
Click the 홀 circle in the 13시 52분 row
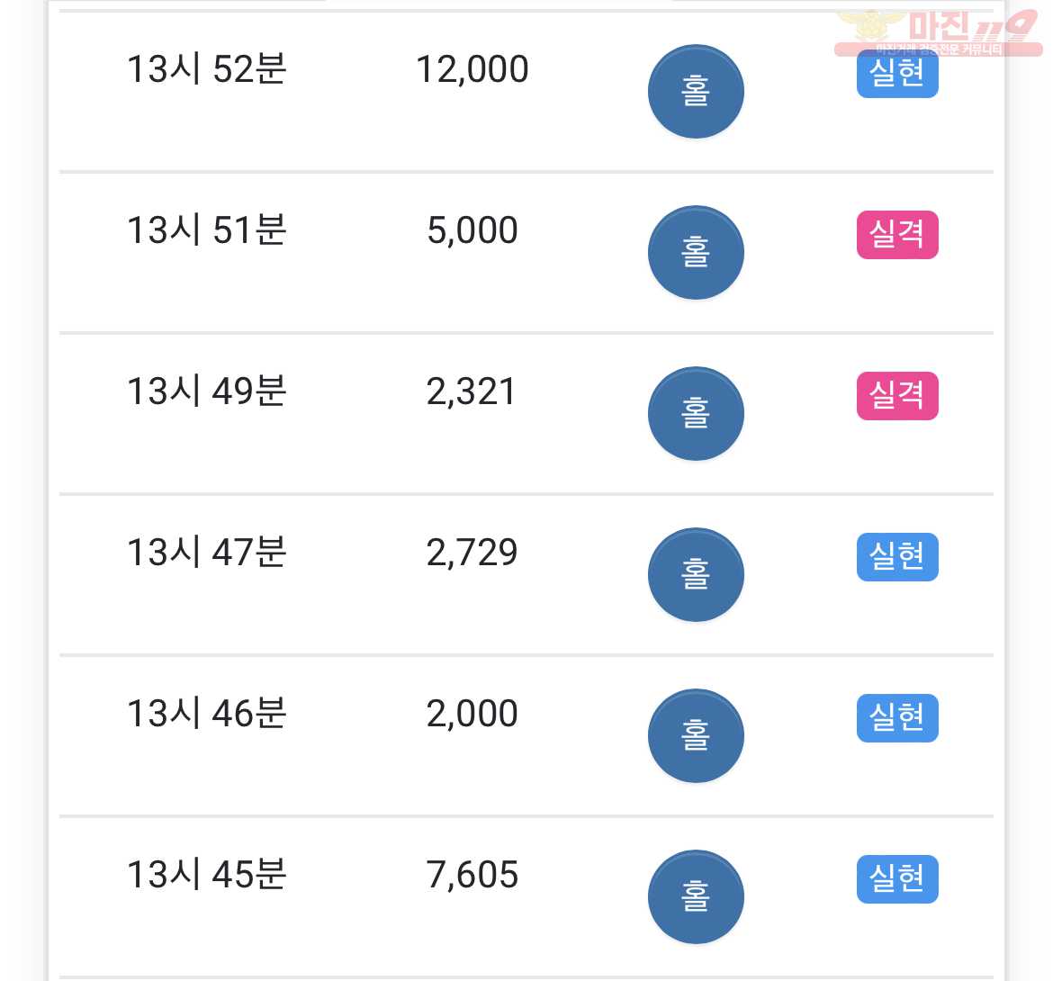(696, 91)
